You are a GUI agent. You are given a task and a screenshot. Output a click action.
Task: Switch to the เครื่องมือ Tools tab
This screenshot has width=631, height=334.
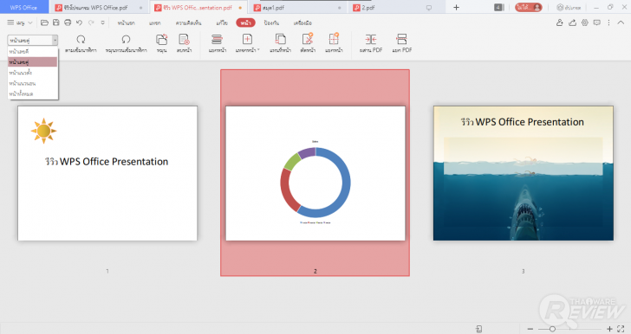coord(302,22)
